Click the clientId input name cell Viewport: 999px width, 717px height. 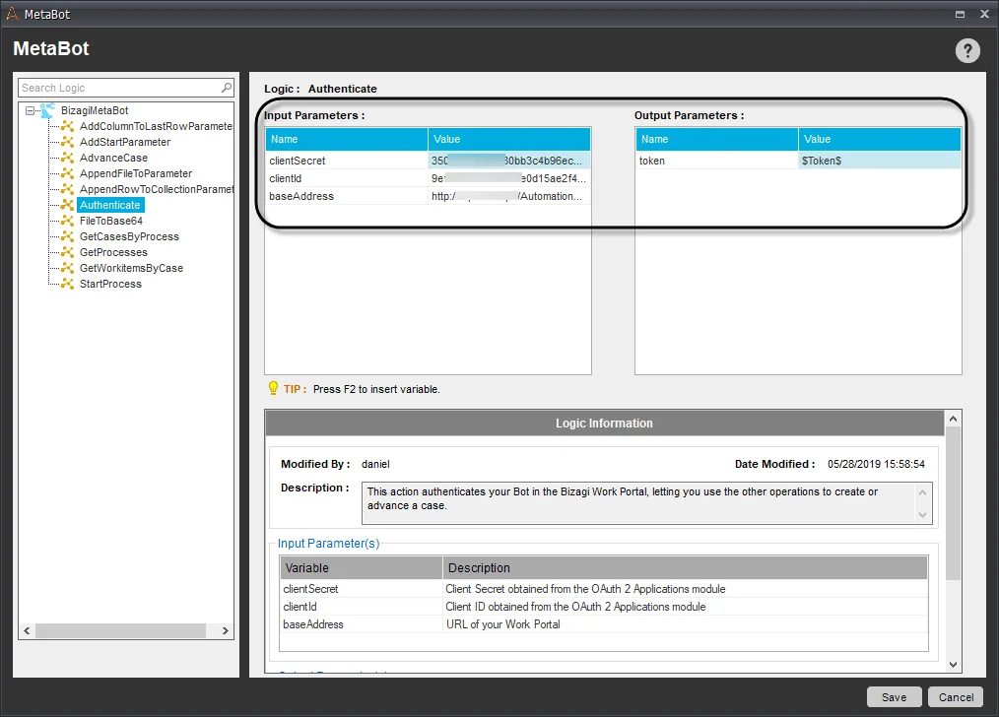(347, 178)
